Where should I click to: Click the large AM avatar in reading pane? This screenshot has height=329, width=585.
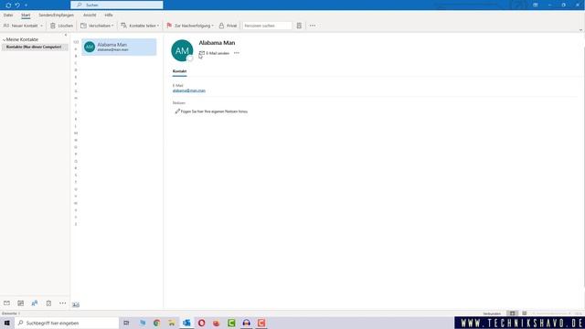[x=182, y=50]
